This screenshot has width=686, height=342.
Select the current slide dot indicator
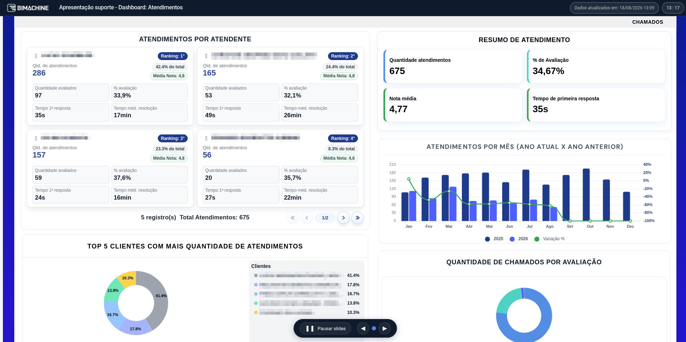tap(374, 328)
